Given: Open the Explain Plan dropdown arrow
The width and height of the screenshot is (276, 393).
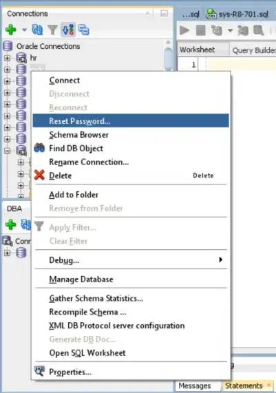Looking at the screenshot, I should point(230,30).
